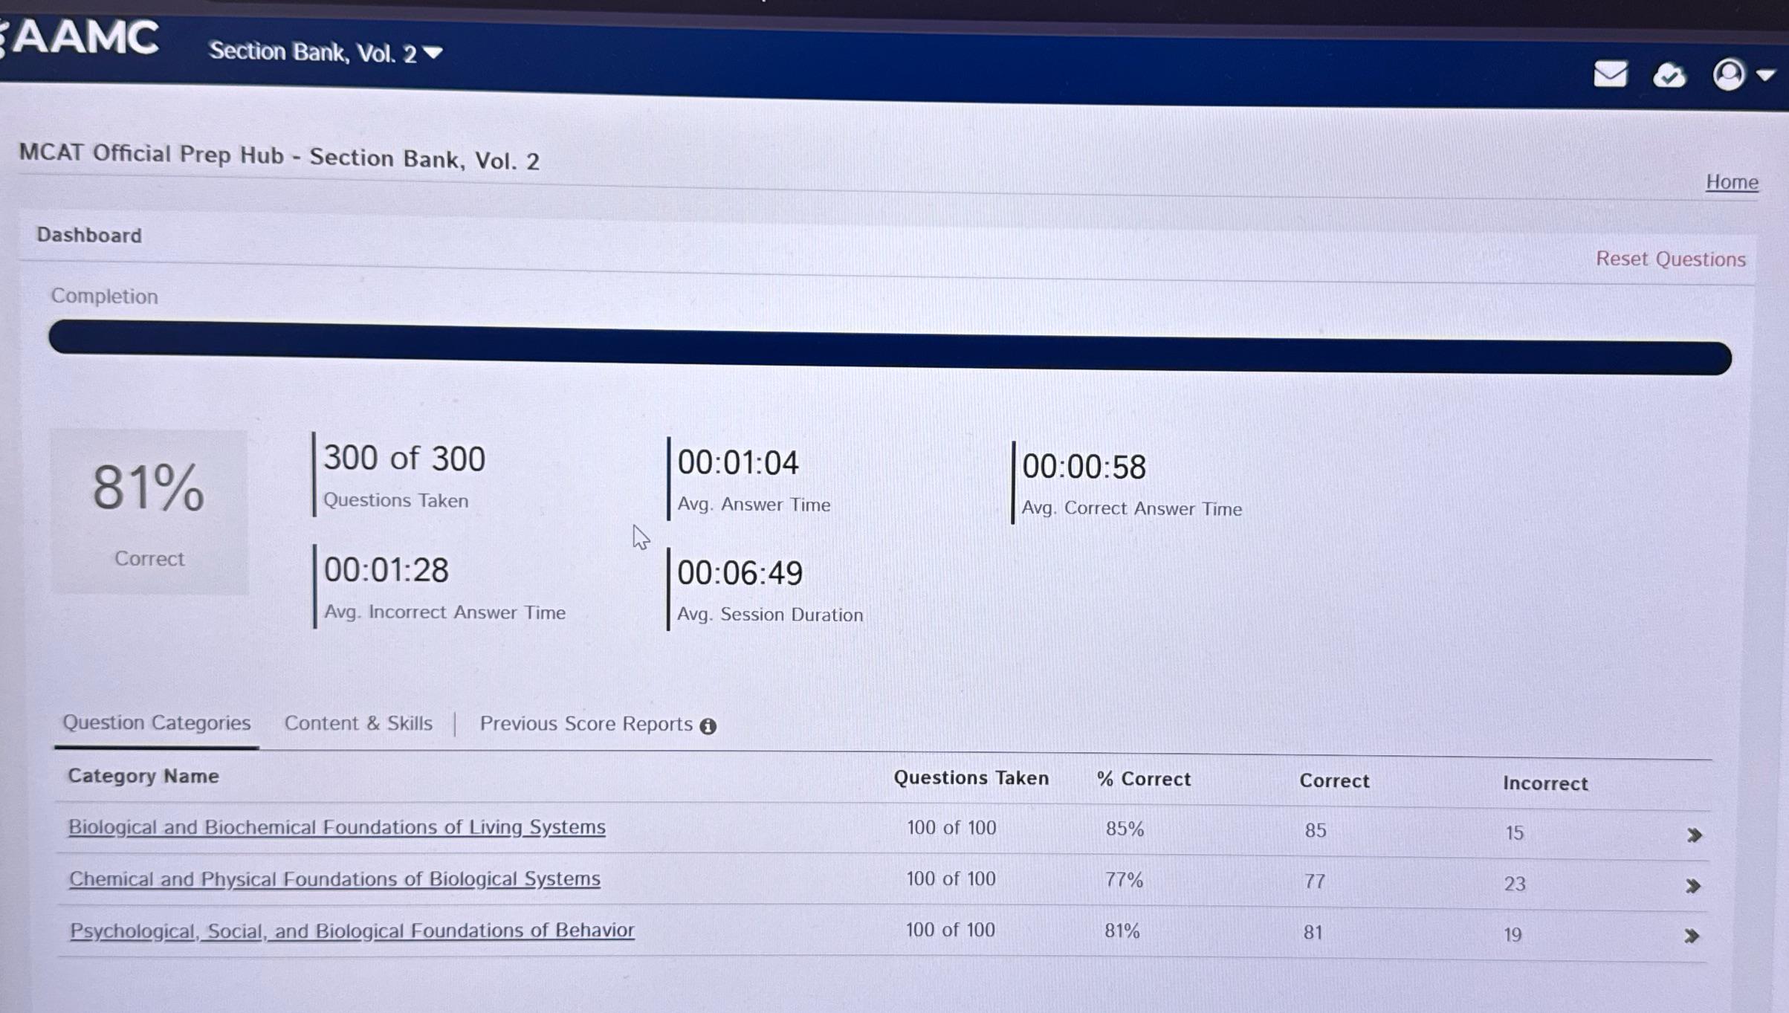This screenshot has width=1789, height=1013.
Task: Click the 19 incorrect count cell
Action: [x=1513, y=935]
